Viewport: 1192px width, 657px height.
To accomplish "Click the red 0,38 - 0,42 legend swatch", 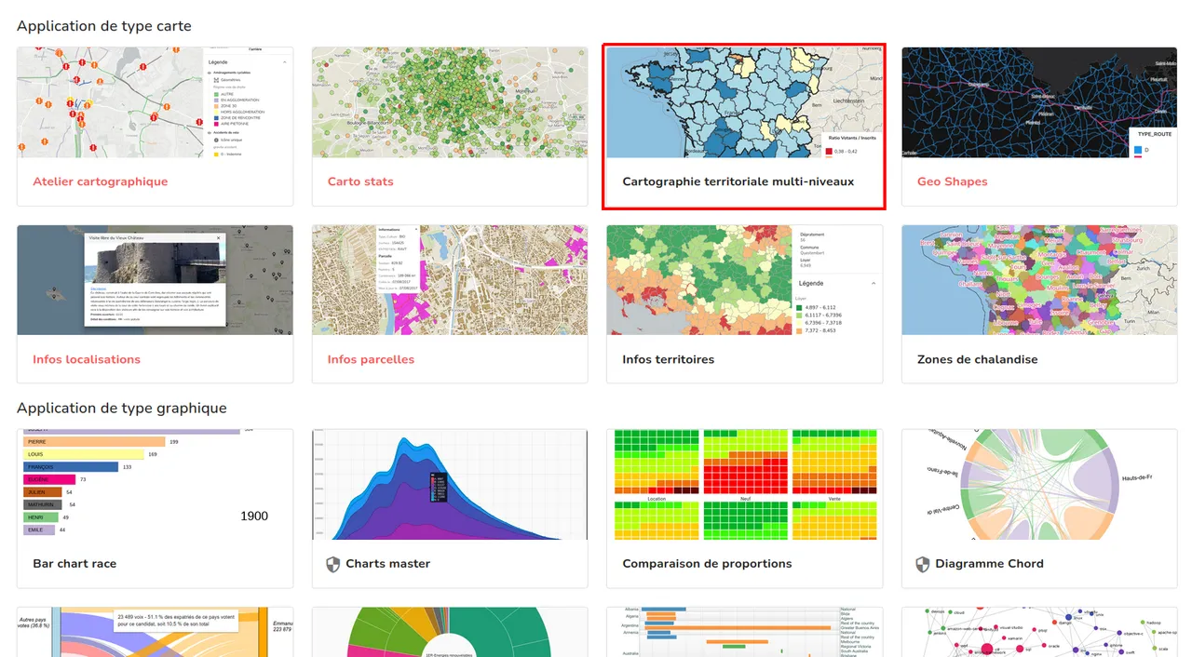I will (x=829, y=151).
